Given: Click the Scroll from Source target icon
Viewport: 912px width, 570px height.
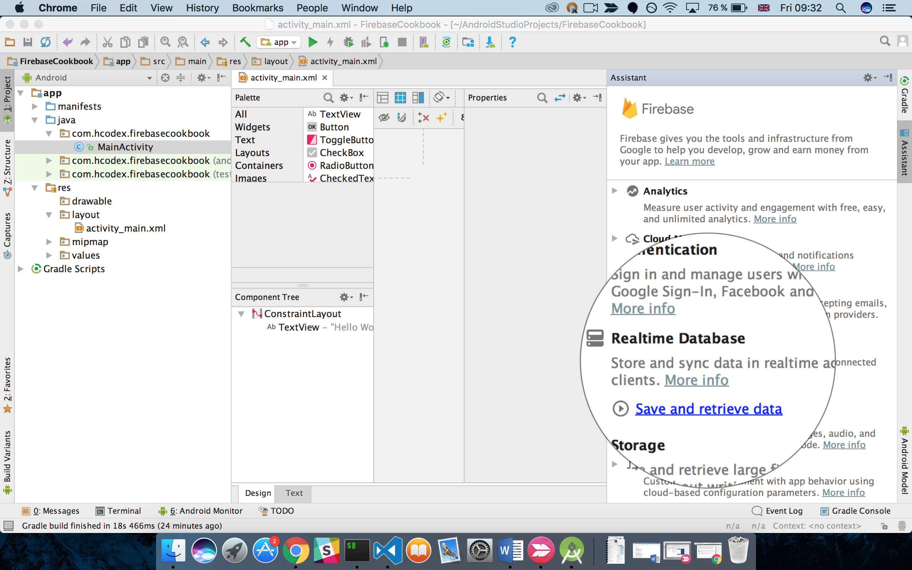Looking at the screenshot, I should pyautogui.click(x=165, y=78).
